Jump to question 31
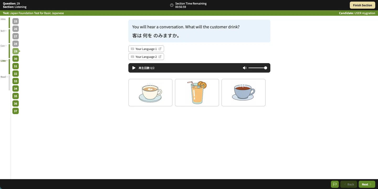The image size is (378, 189). 15,66
